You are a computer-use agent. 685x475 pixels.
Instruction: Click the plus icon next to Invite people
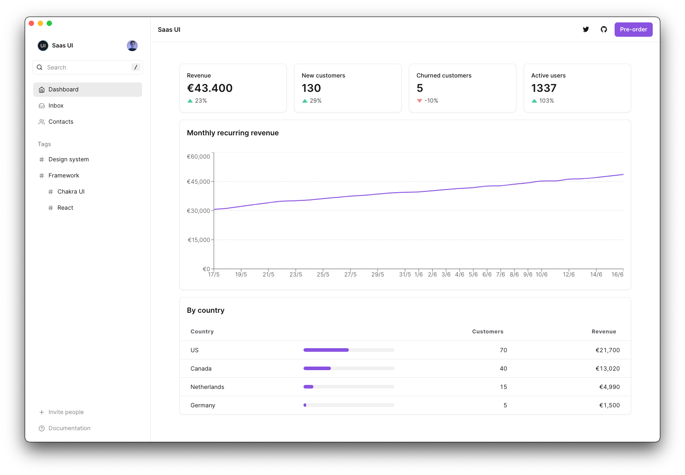click(41, 412)
